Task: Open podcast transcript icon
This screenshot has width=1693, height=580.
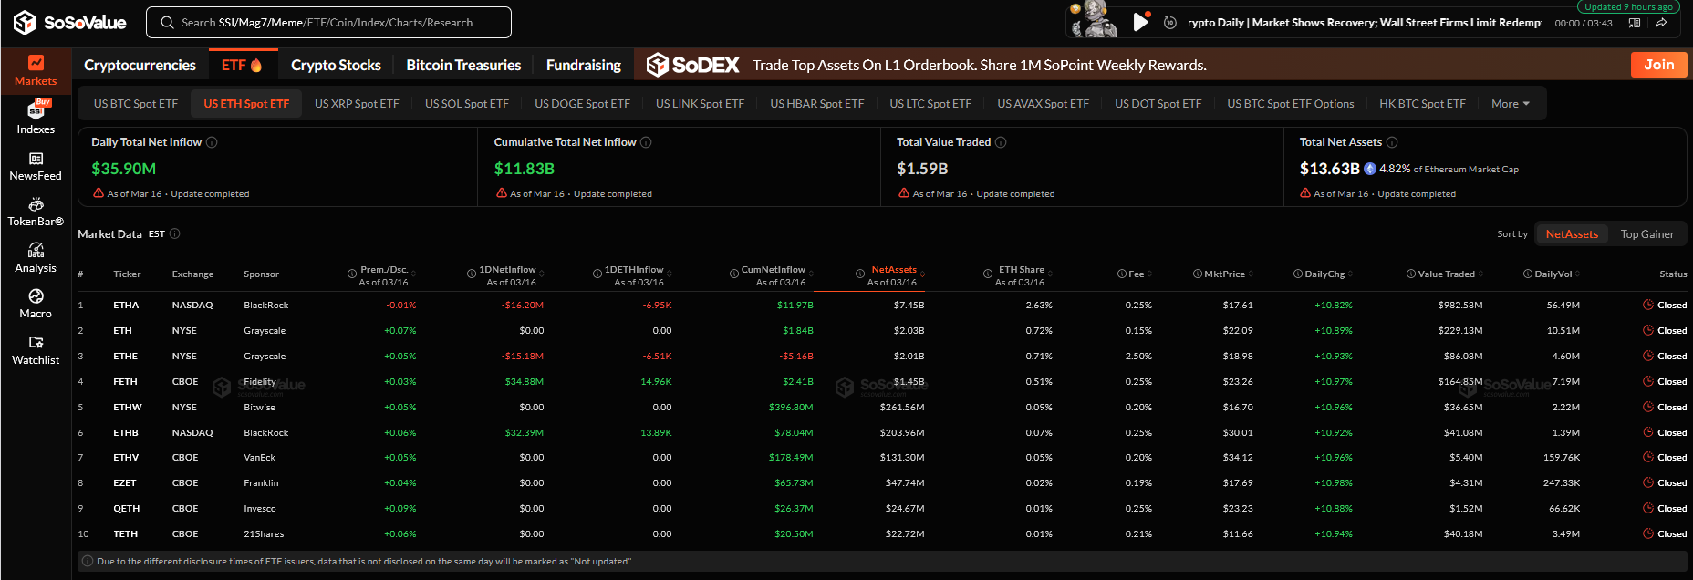Action: pos(1635,23)
